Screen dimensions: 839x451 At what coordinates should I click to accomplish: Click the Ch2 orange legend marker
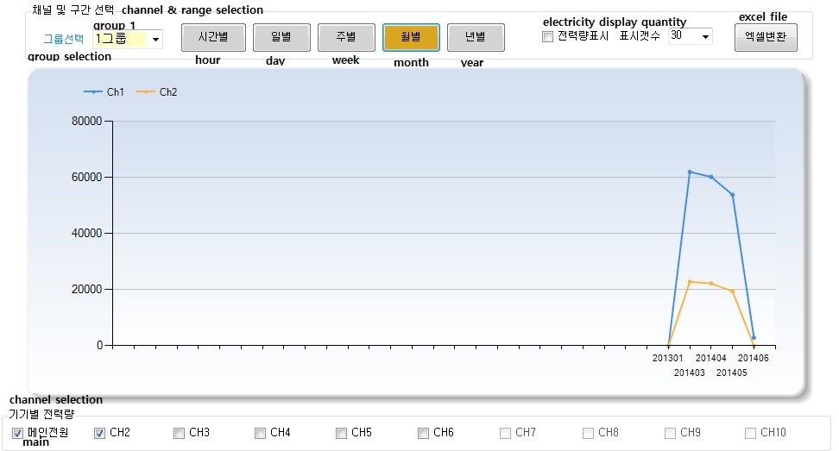[x=146, y=91]
